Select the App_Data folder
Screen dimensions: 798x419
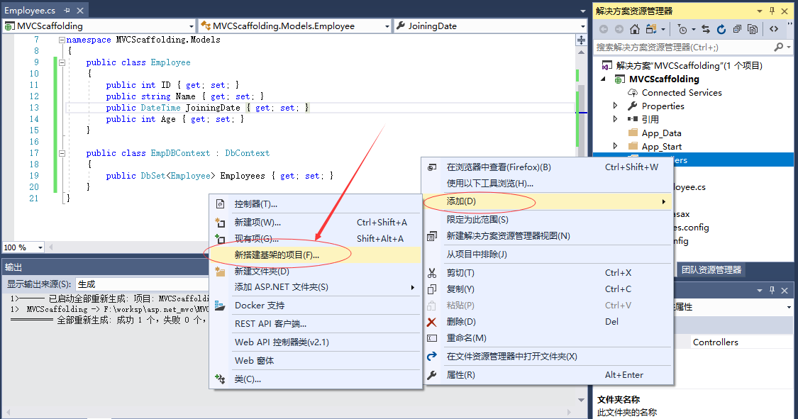point(661,133)
